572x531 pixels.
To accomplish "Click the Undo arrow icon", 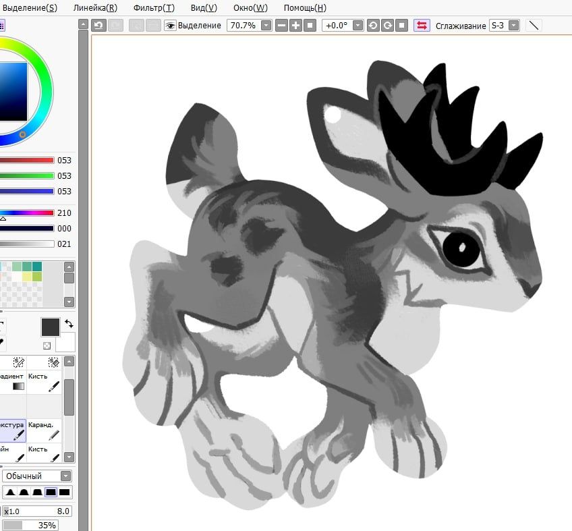I will 98,26.
